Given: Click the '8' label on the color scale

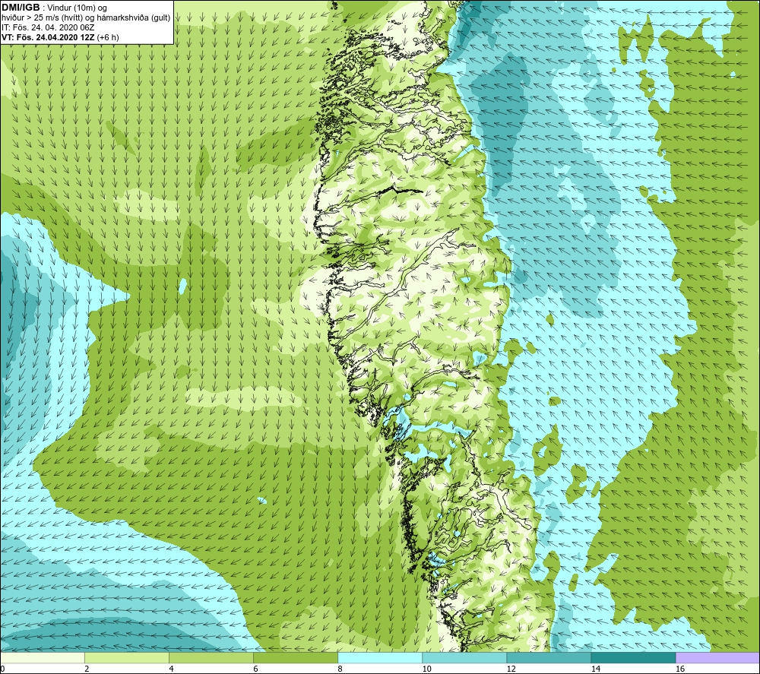Looking at the screenshot, I should click(x=340, y=669).
